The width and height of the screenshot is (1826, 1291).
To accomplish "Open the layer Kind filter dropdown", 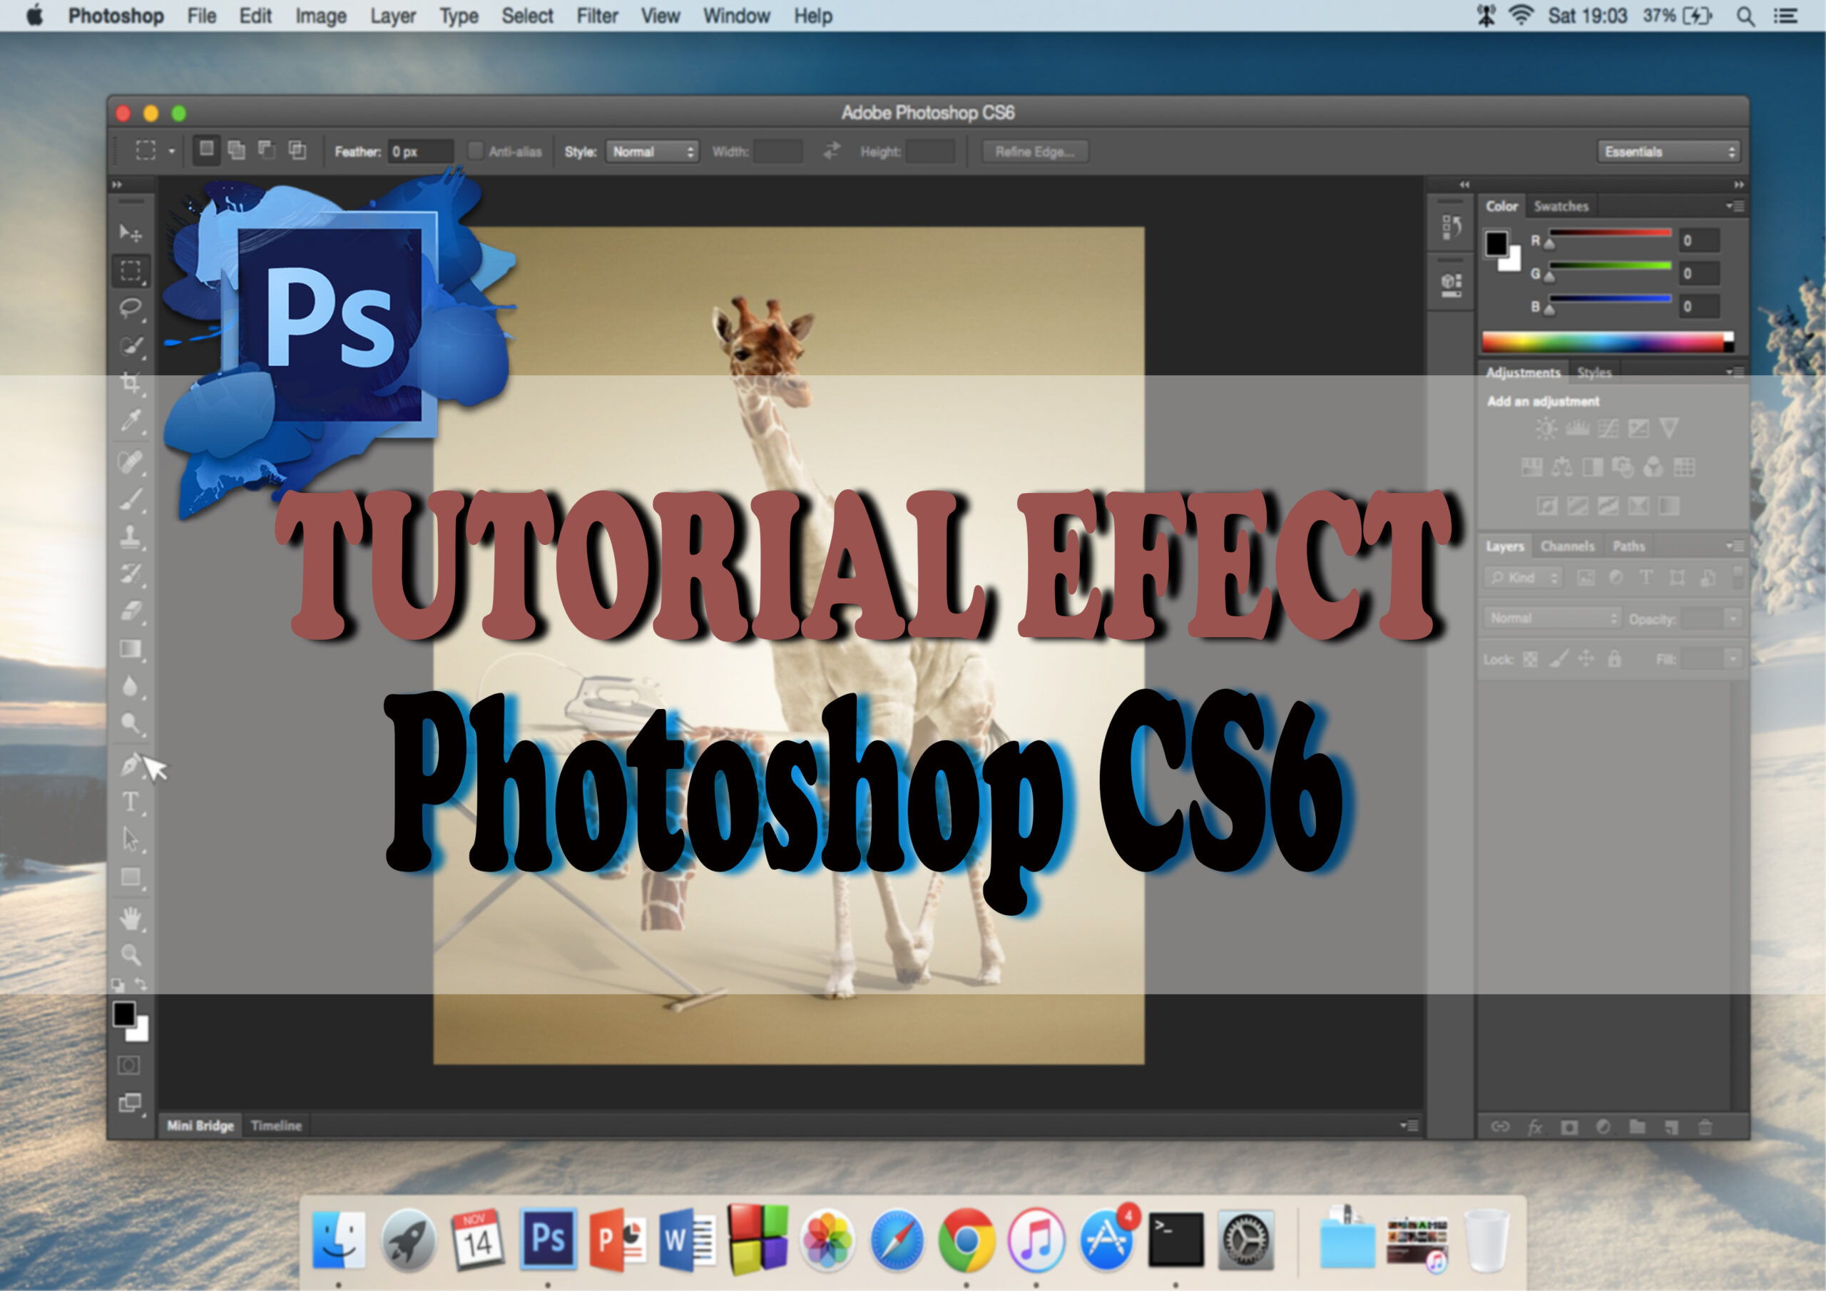I will [1523, 578].
